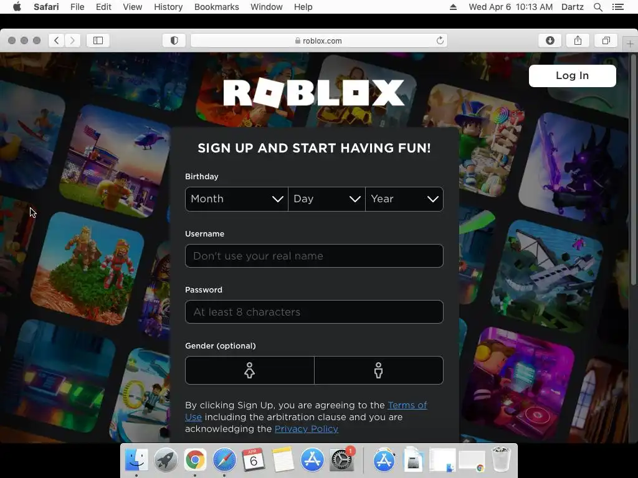Go back with Safari's back arrow
The height and width of the screenshot is (478, 638).
click(57, 40)
